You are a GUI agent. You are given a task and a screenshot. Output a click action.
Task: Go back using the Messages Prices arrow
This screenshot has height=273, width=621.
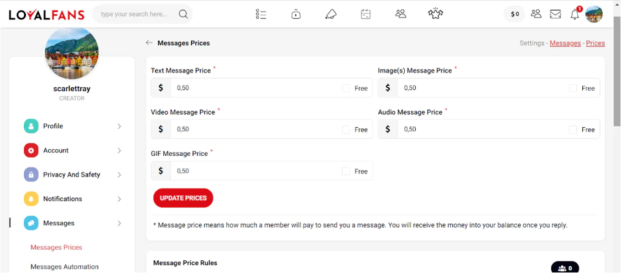click(x=149, y=43)
